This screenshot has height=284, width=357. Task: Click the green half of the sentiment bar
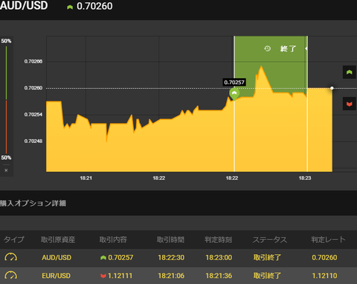(6, 72)
